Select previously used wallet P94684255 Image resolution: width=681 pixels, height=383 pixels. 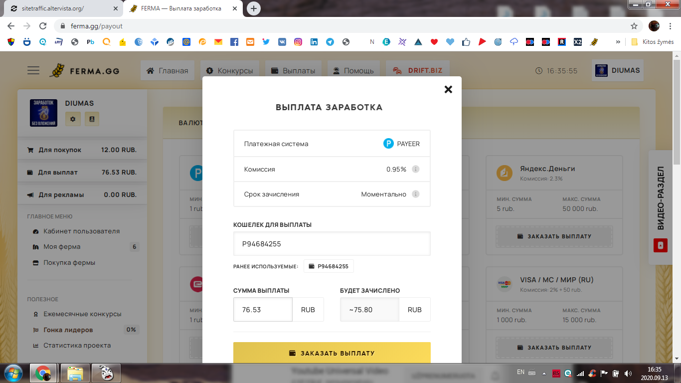pyautogui.click(x=329, y=266)
